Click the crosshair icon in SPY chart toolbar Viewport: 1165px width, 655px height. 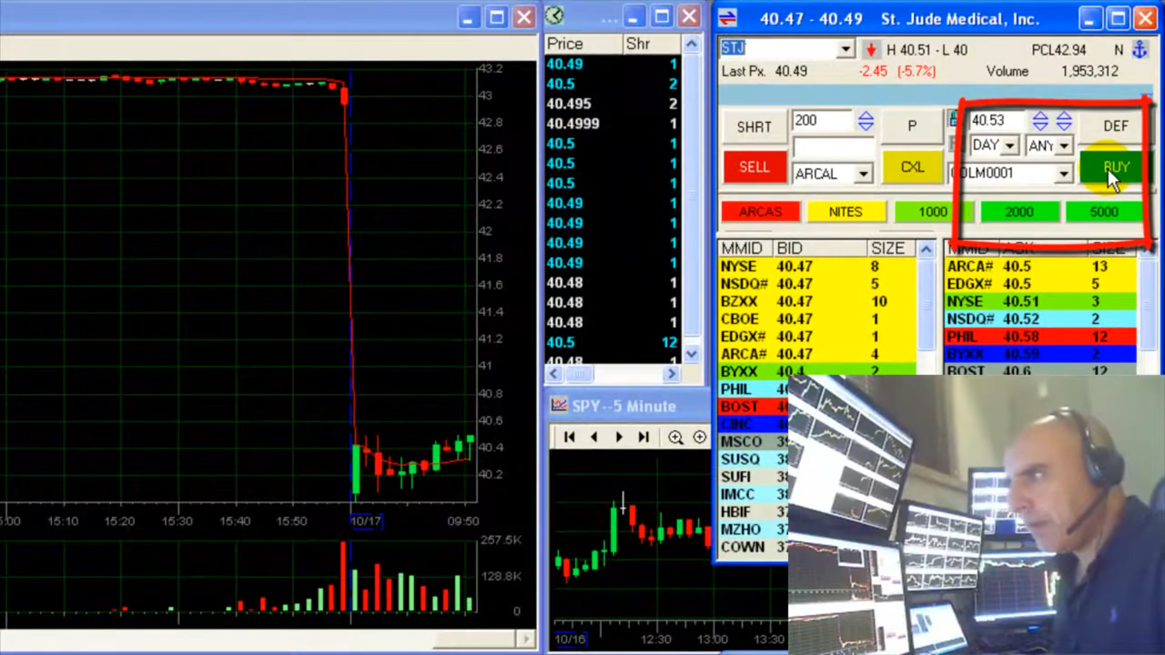(x=700, y=437)
